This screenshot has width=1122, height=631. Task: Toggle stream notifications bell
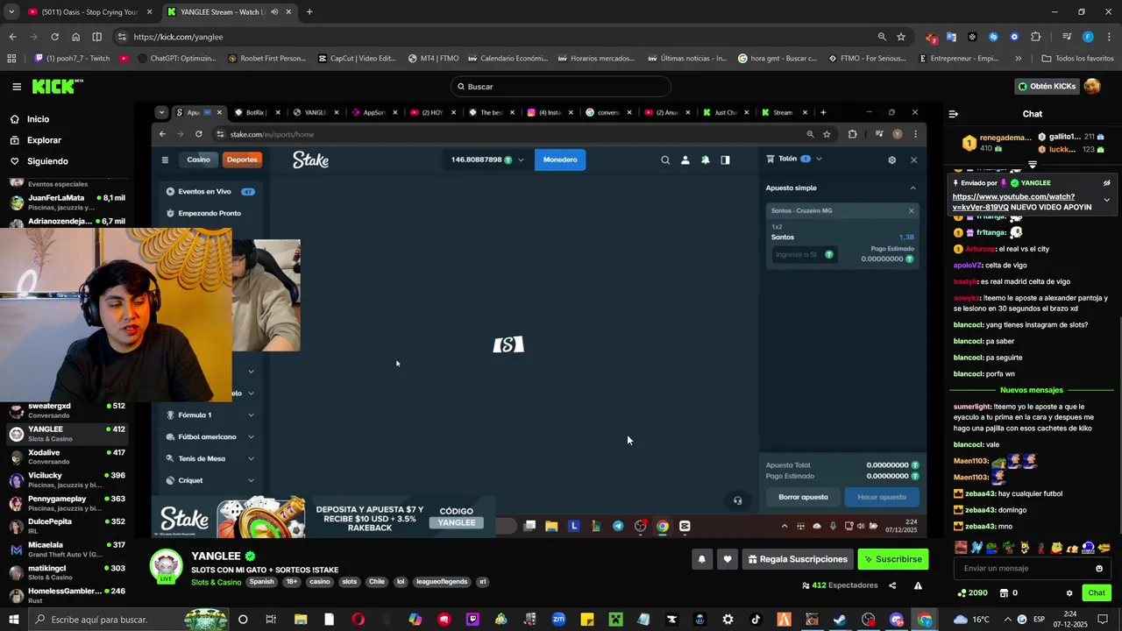click(701, 559)
